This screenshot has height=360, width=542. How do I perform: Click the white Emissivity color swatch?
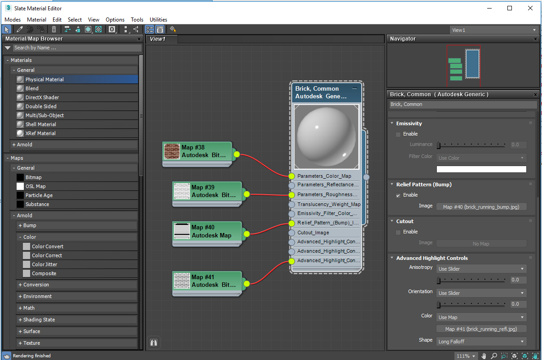[x=481, y=169]
